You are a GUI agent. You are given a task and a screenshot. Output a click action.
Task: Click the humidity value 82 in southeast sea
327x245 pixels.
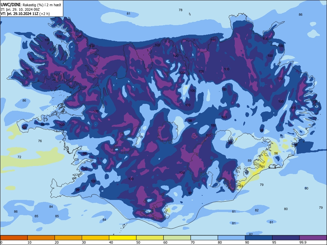pos(257,210)
